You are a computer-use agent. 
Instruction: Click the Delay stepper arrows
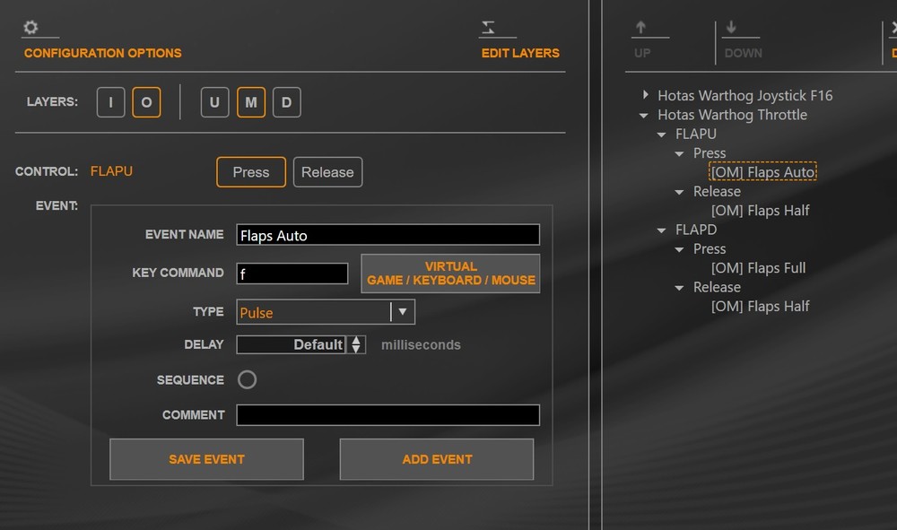point(356,344)
